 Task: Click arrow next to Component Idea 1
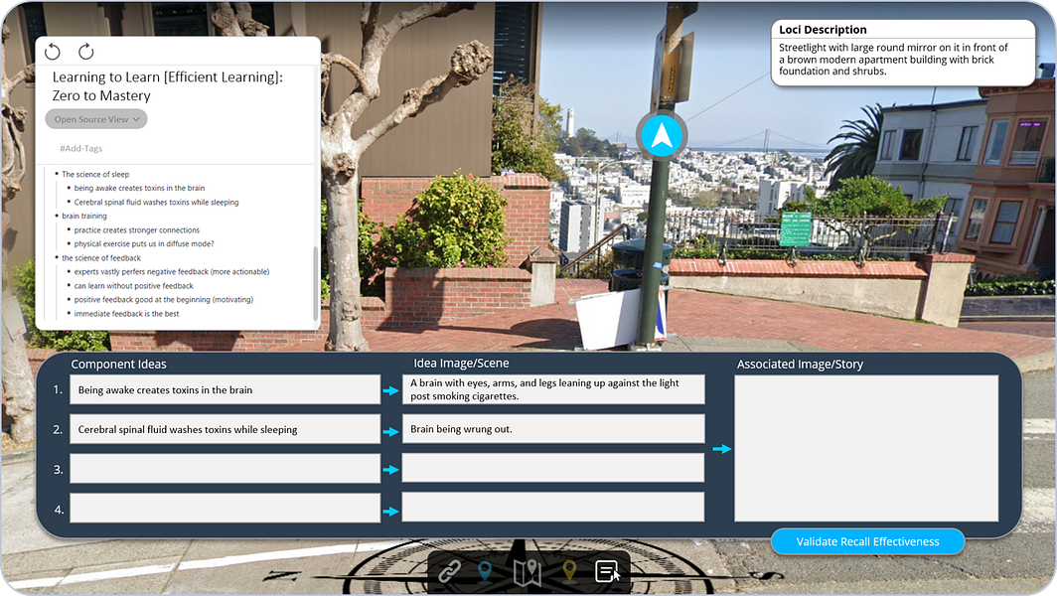coord(391,390)
